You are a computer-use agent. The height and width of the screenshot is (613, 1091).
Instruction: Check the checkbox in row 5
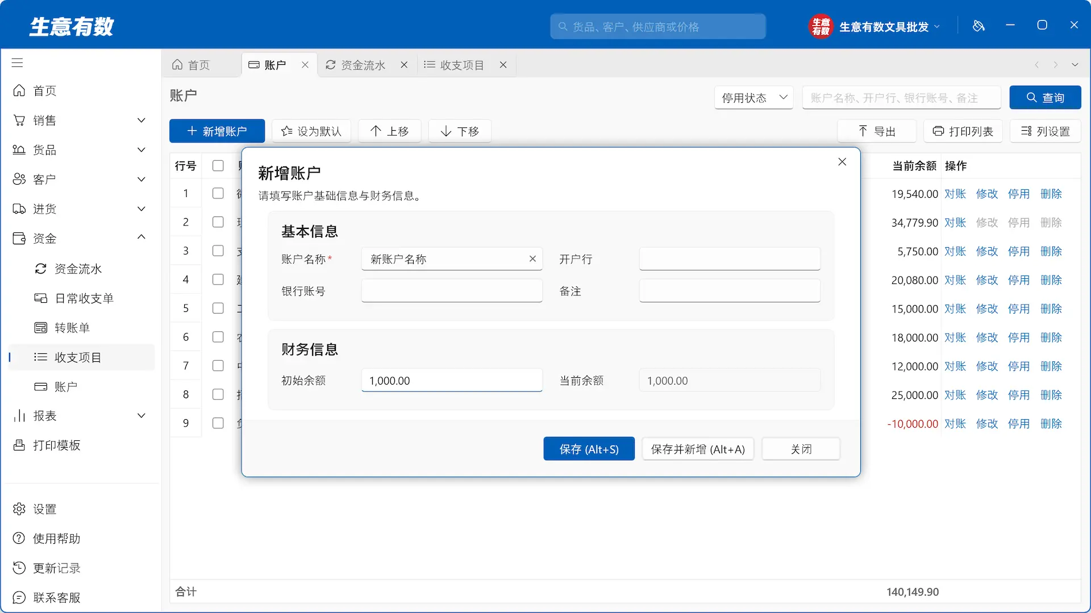(218, 308)
